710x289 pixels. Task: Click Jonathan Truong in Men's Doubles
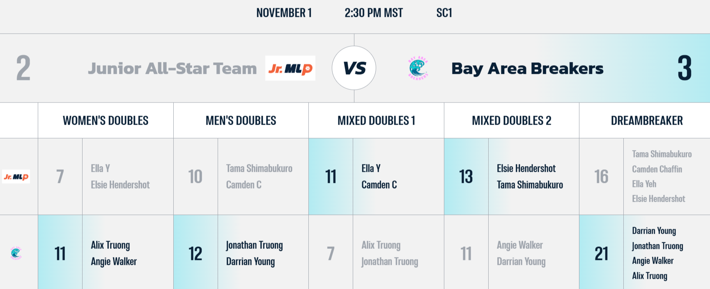[x=254, y=245]
